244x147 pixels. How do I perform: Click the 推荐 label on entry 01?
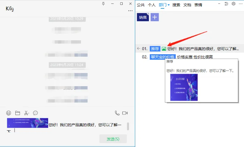pyautogui.click(x=155, y=49)
